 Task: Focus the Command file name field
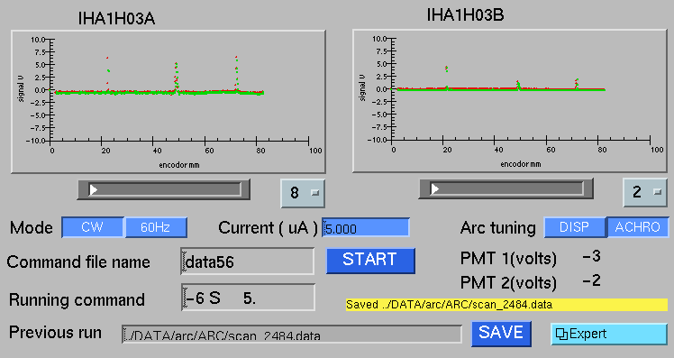[x=248, y=262]
